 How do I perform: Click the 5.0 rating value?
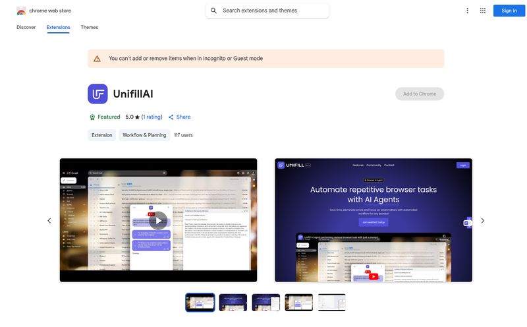pyautogui.click(x=129, y=117)
